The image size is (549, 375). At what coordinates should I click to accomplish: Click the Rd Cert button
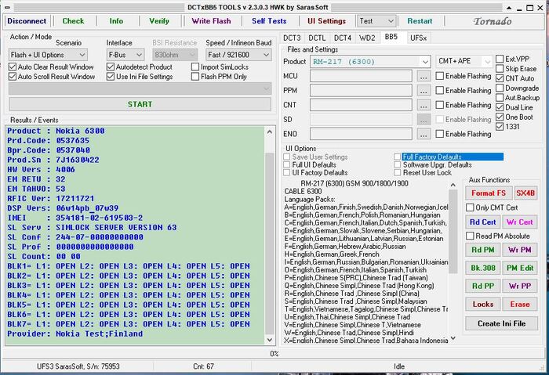(483, 222)
